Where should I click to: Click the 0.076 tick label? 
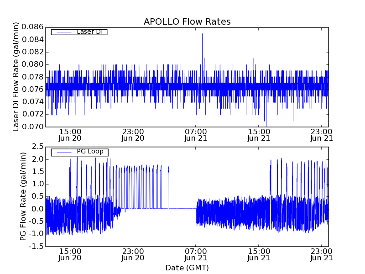pyautogui.click(x=32, y=89)
